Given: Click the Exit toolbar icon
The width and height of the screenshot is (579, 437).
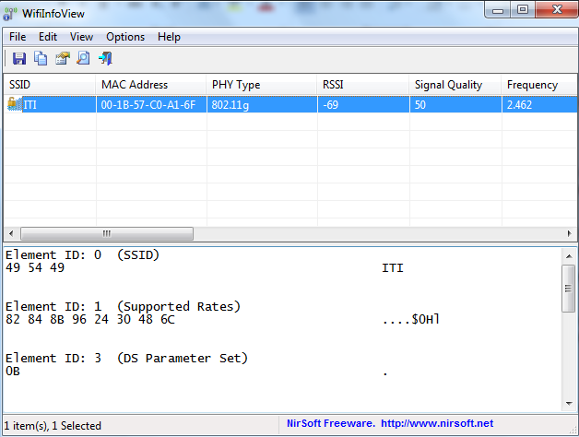Looking at the screenshot, I should [x=105, y=58].
